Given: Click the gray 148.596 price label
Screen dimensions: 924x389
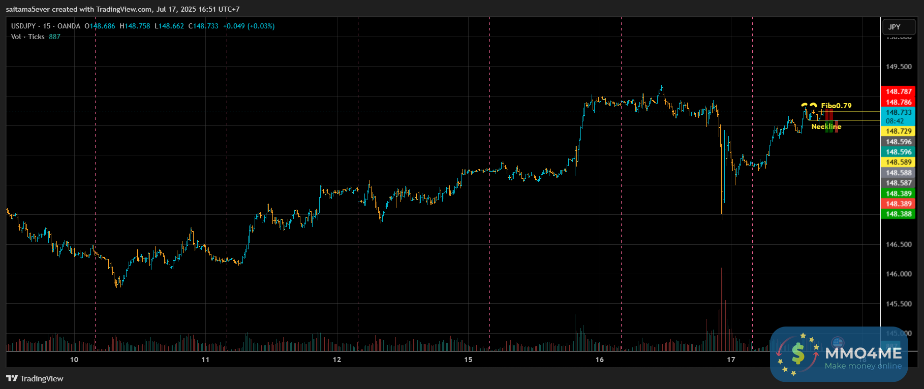Looking at the screenshot, I should point(899,142).
